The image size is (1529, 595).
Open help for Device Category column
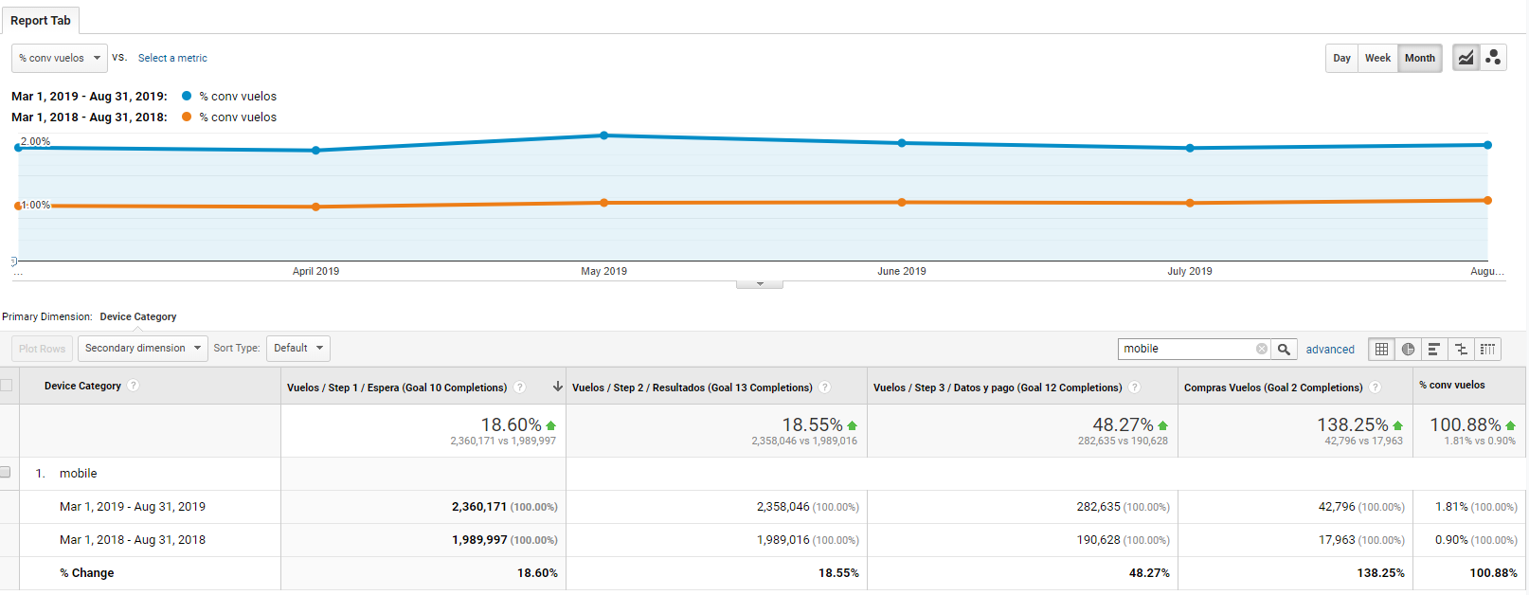(134, 386)
